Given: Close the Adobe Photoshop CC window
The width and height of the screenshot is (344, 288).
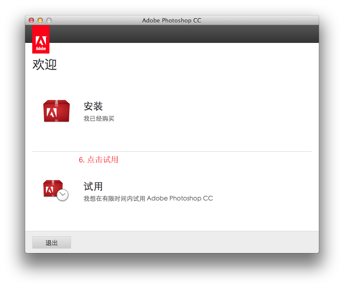Looking at the screenshot, I should tap(31, 20).
